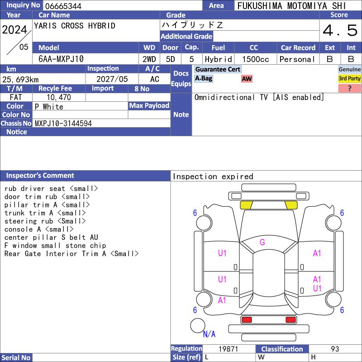Click the left yellow headlight on diagram

coord(246,205)
